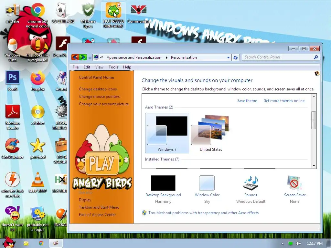331x248 pixels.
Task: Open 'chrome but normal colors' desktop icon
Action: click(x=37, y=15)
